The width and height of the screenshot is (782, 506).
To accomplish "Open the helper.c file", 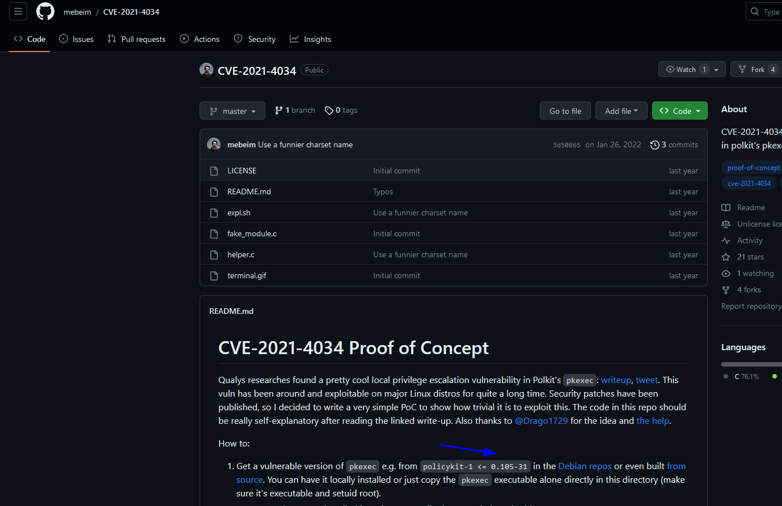I will coord(241,254).
